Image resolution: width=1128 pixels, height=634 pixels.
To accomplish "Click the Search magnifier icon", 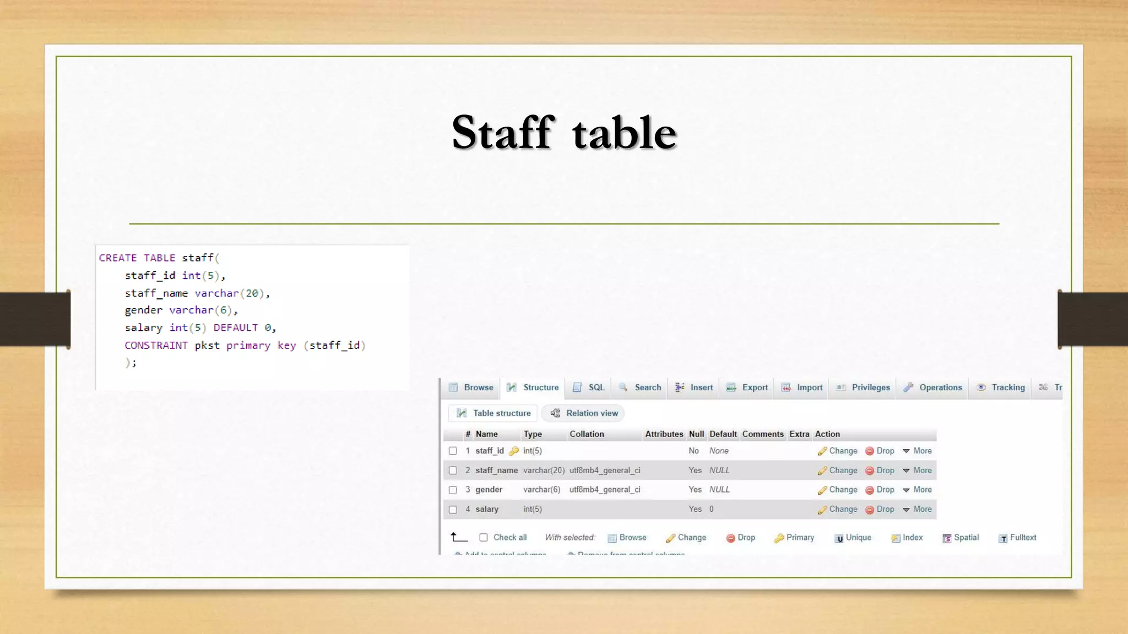I will click(623, 387).
